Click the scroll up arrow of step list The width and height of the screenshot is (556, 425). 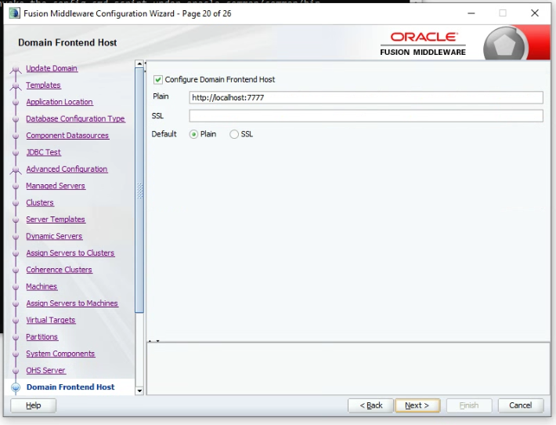tap(139, 64)
